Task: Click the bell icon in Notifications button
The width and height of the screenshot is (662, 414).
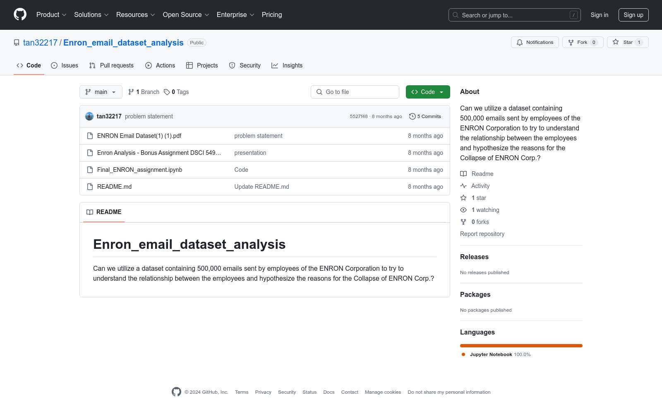Action: coord(520,42)
